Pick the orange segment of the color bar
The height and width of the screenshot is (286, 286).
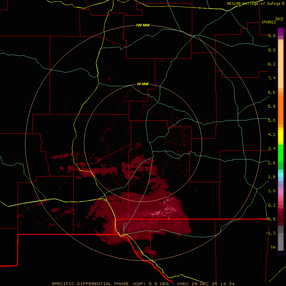tap(281, 109)
